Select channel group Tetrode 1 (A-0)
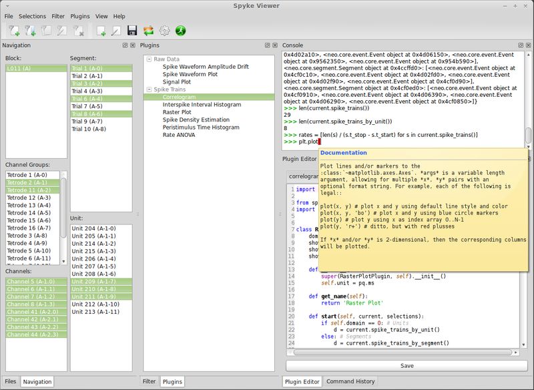This screenshot has height=390, width=534. coord(33,175)
